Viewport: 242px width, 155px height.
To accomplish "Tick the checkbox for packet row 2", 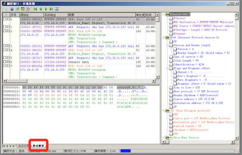I will [5, 31].
